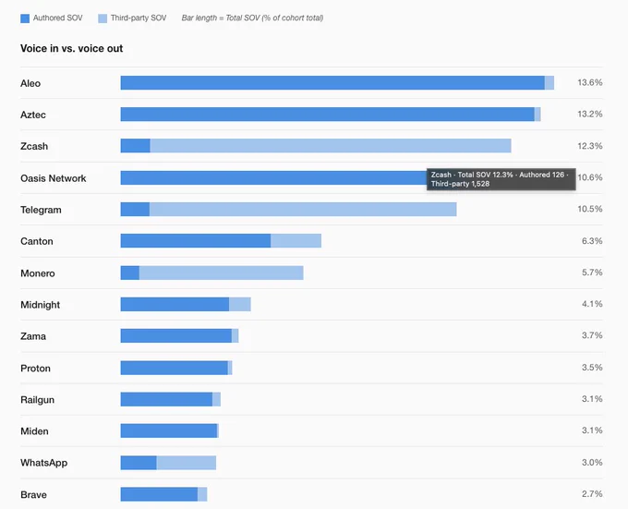Click the 4.1% value for Midnight
Image resolution: width=628 pixels, height=509 pixels.
tap(592, 304)
